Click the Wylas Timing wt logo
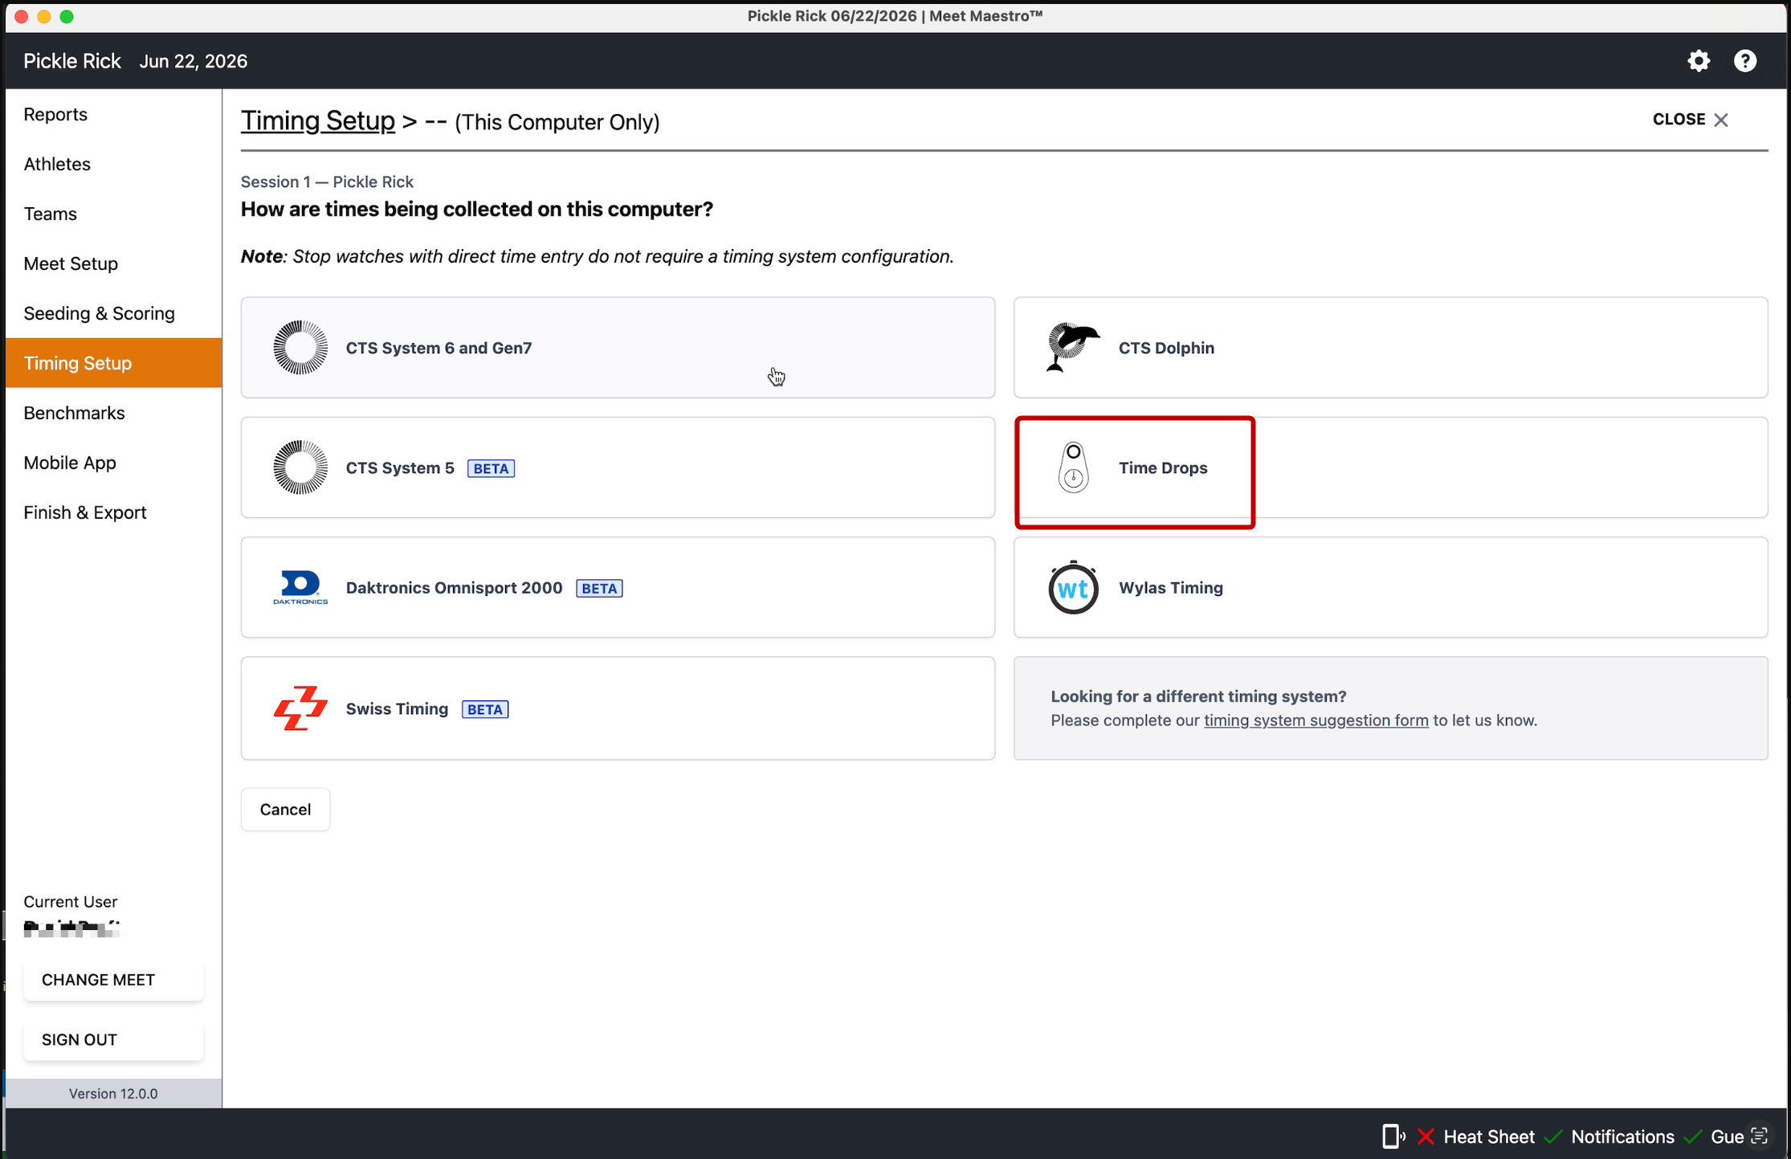The height and width of the screenshot is (1159, 1791). [1073, 587]
